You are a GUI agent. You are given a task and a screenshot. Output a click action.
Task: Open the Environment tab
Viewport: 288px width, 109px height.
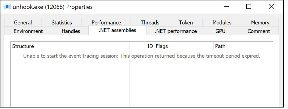(x=28, y=31)
